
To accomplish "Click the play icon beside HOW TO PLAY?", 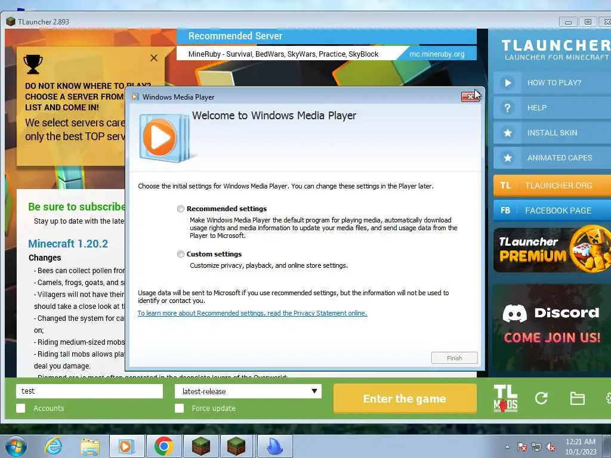I will click(507, 82).
